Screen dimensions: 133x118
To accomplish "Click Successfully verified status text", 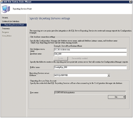I will pos(80,58).
